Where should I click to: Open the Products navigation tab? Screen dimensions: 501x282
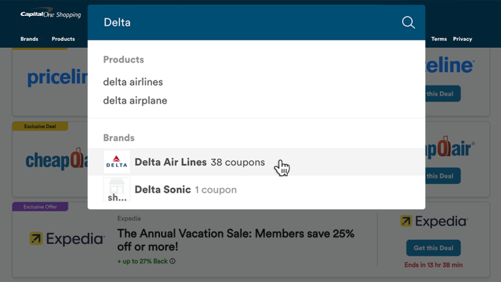coord(63,39)
